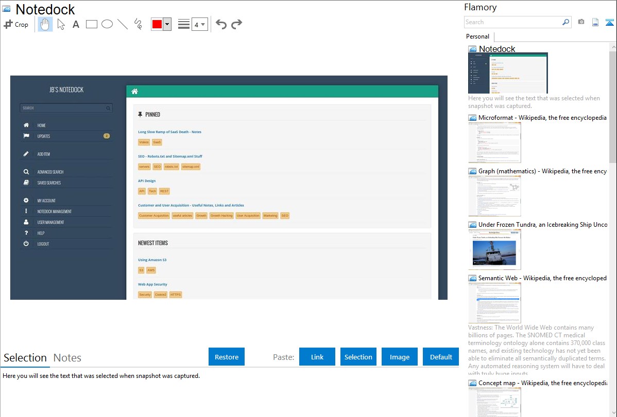
Task: Open the Under Frozen Tundra snapshot thumbnail
Action: pyautogui.click(x=494, y=250)
